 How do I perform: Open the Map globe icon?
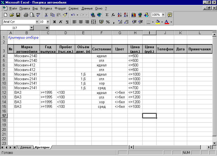pyautogui.click(x=140, y=15)
